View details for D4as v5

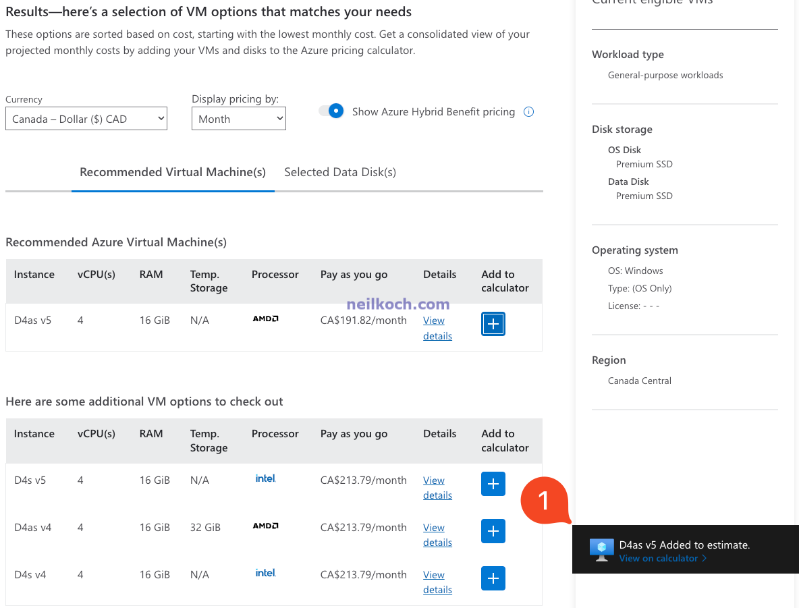(437, 328)
